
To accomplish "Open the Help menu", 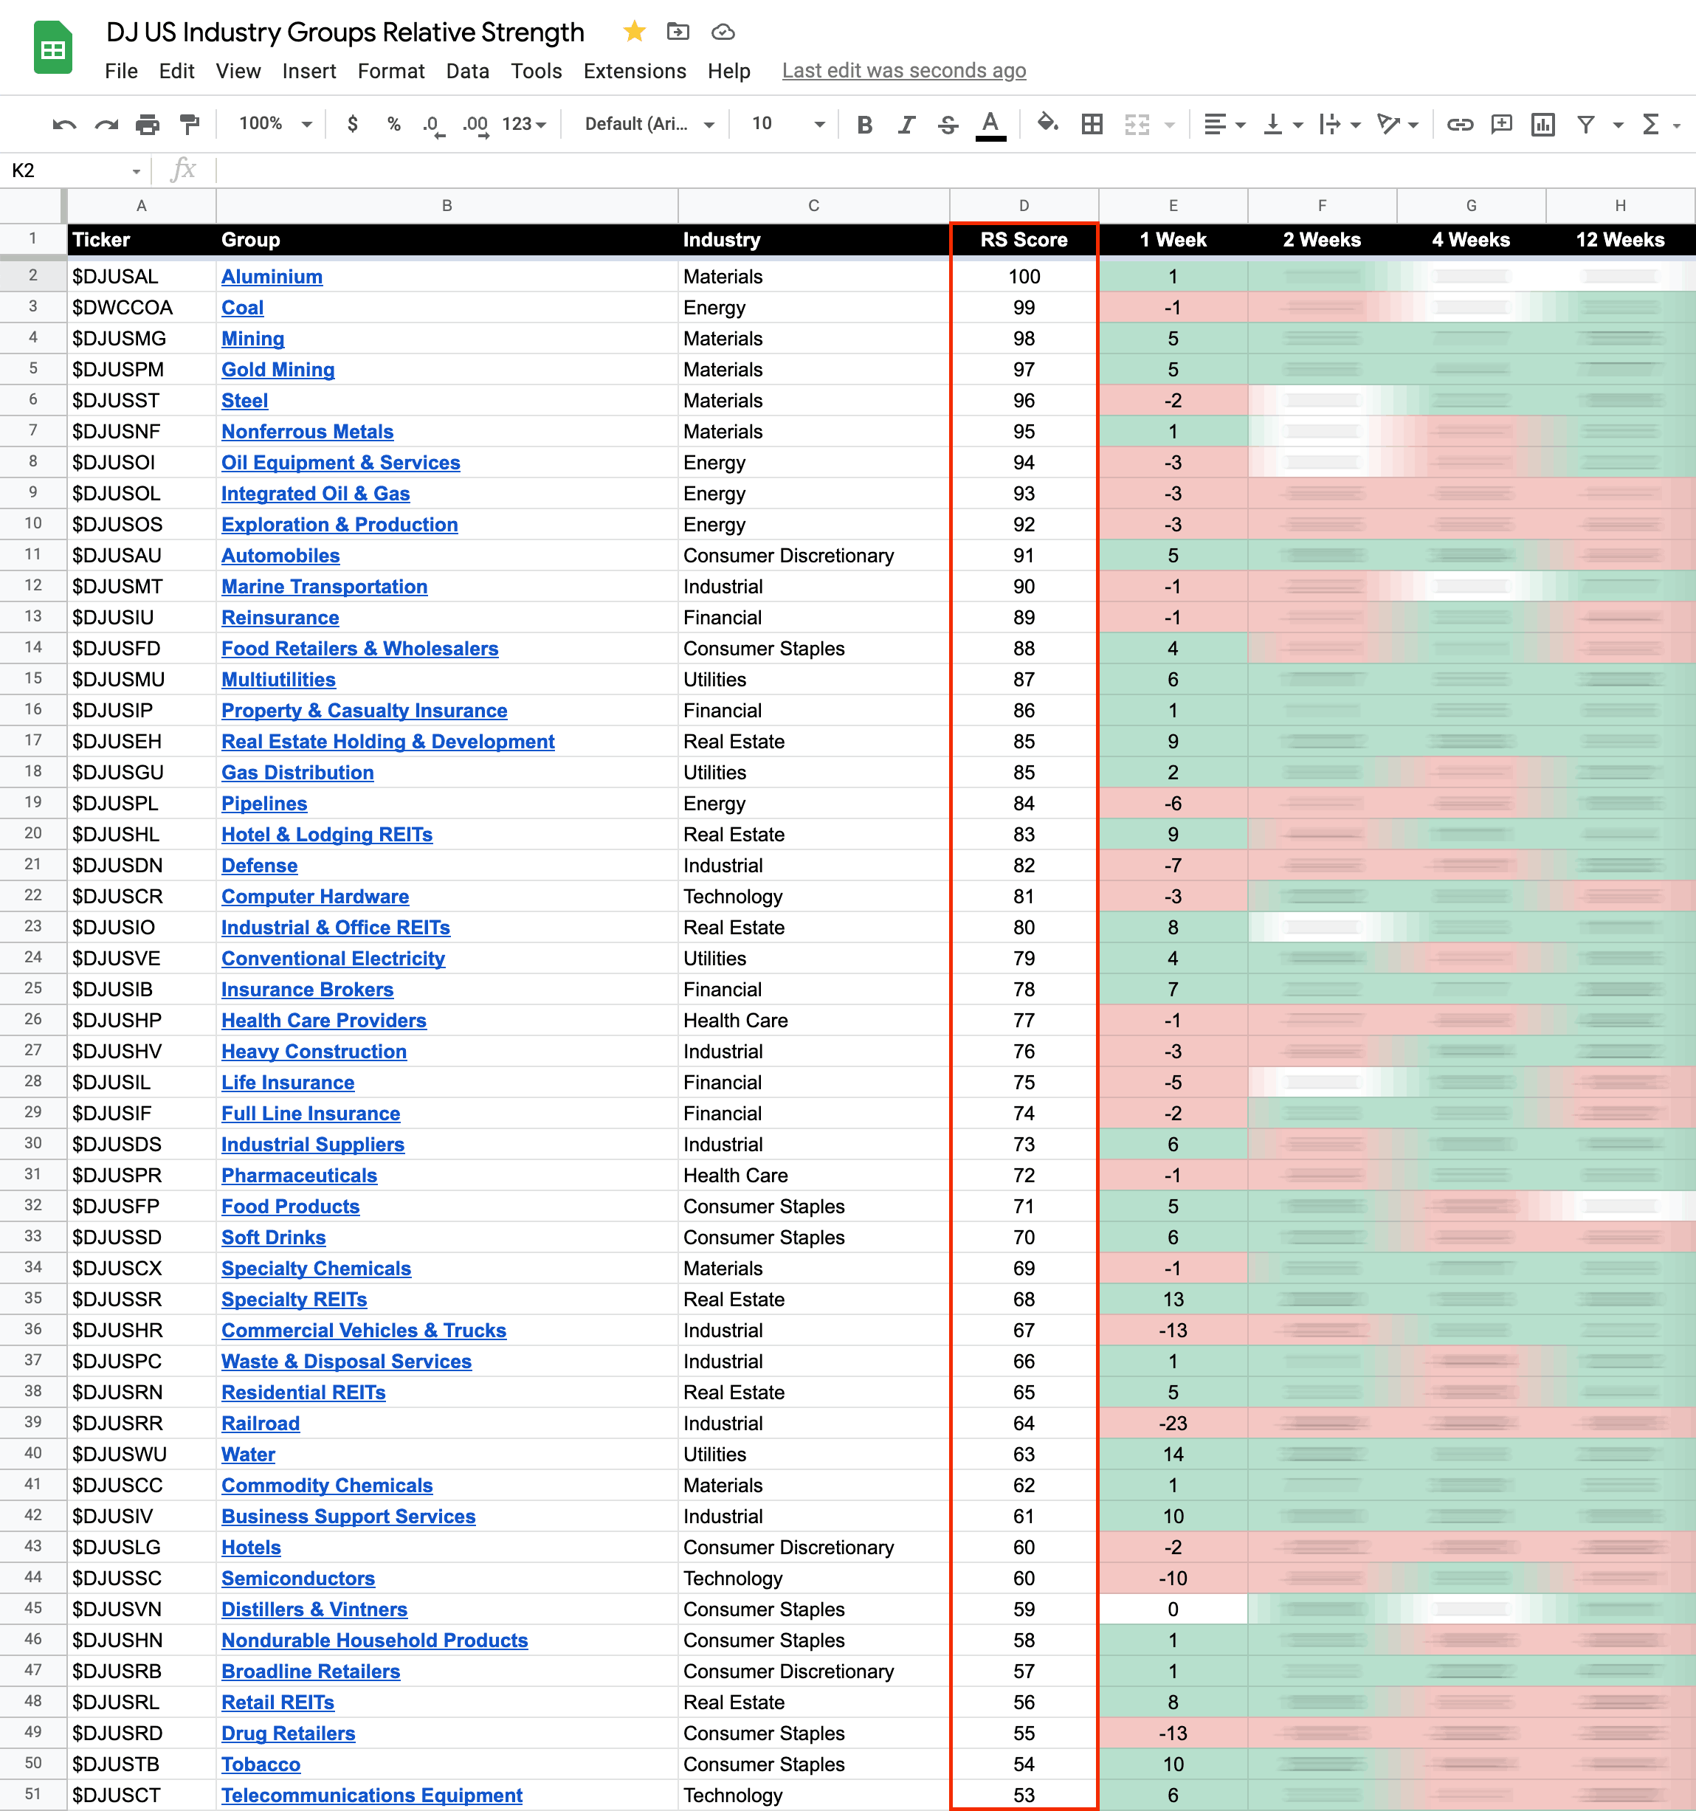I will point(728,71).
